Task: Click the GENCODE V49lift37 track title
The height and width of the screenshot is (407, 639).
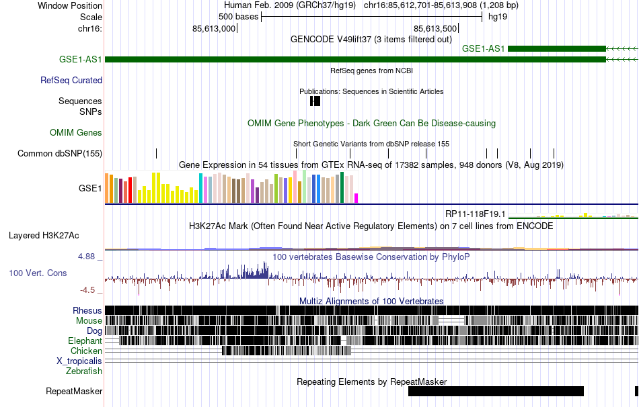Action: pos(371,40)
